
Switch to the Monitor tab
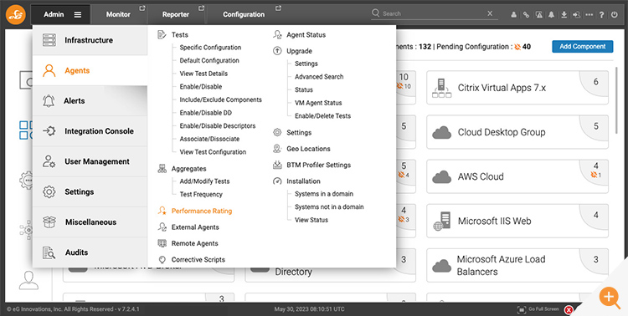118,14
